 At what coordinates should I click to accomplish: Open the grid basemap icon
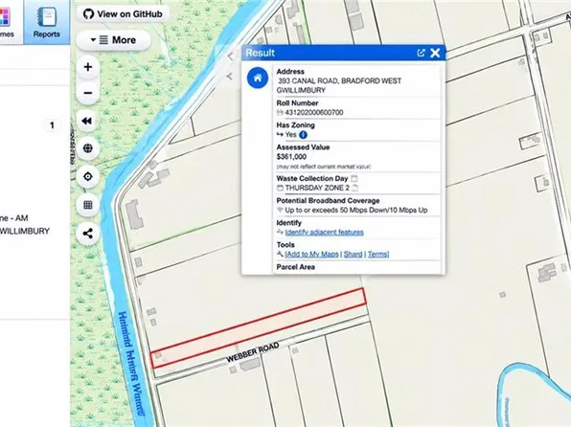(88, 205)
